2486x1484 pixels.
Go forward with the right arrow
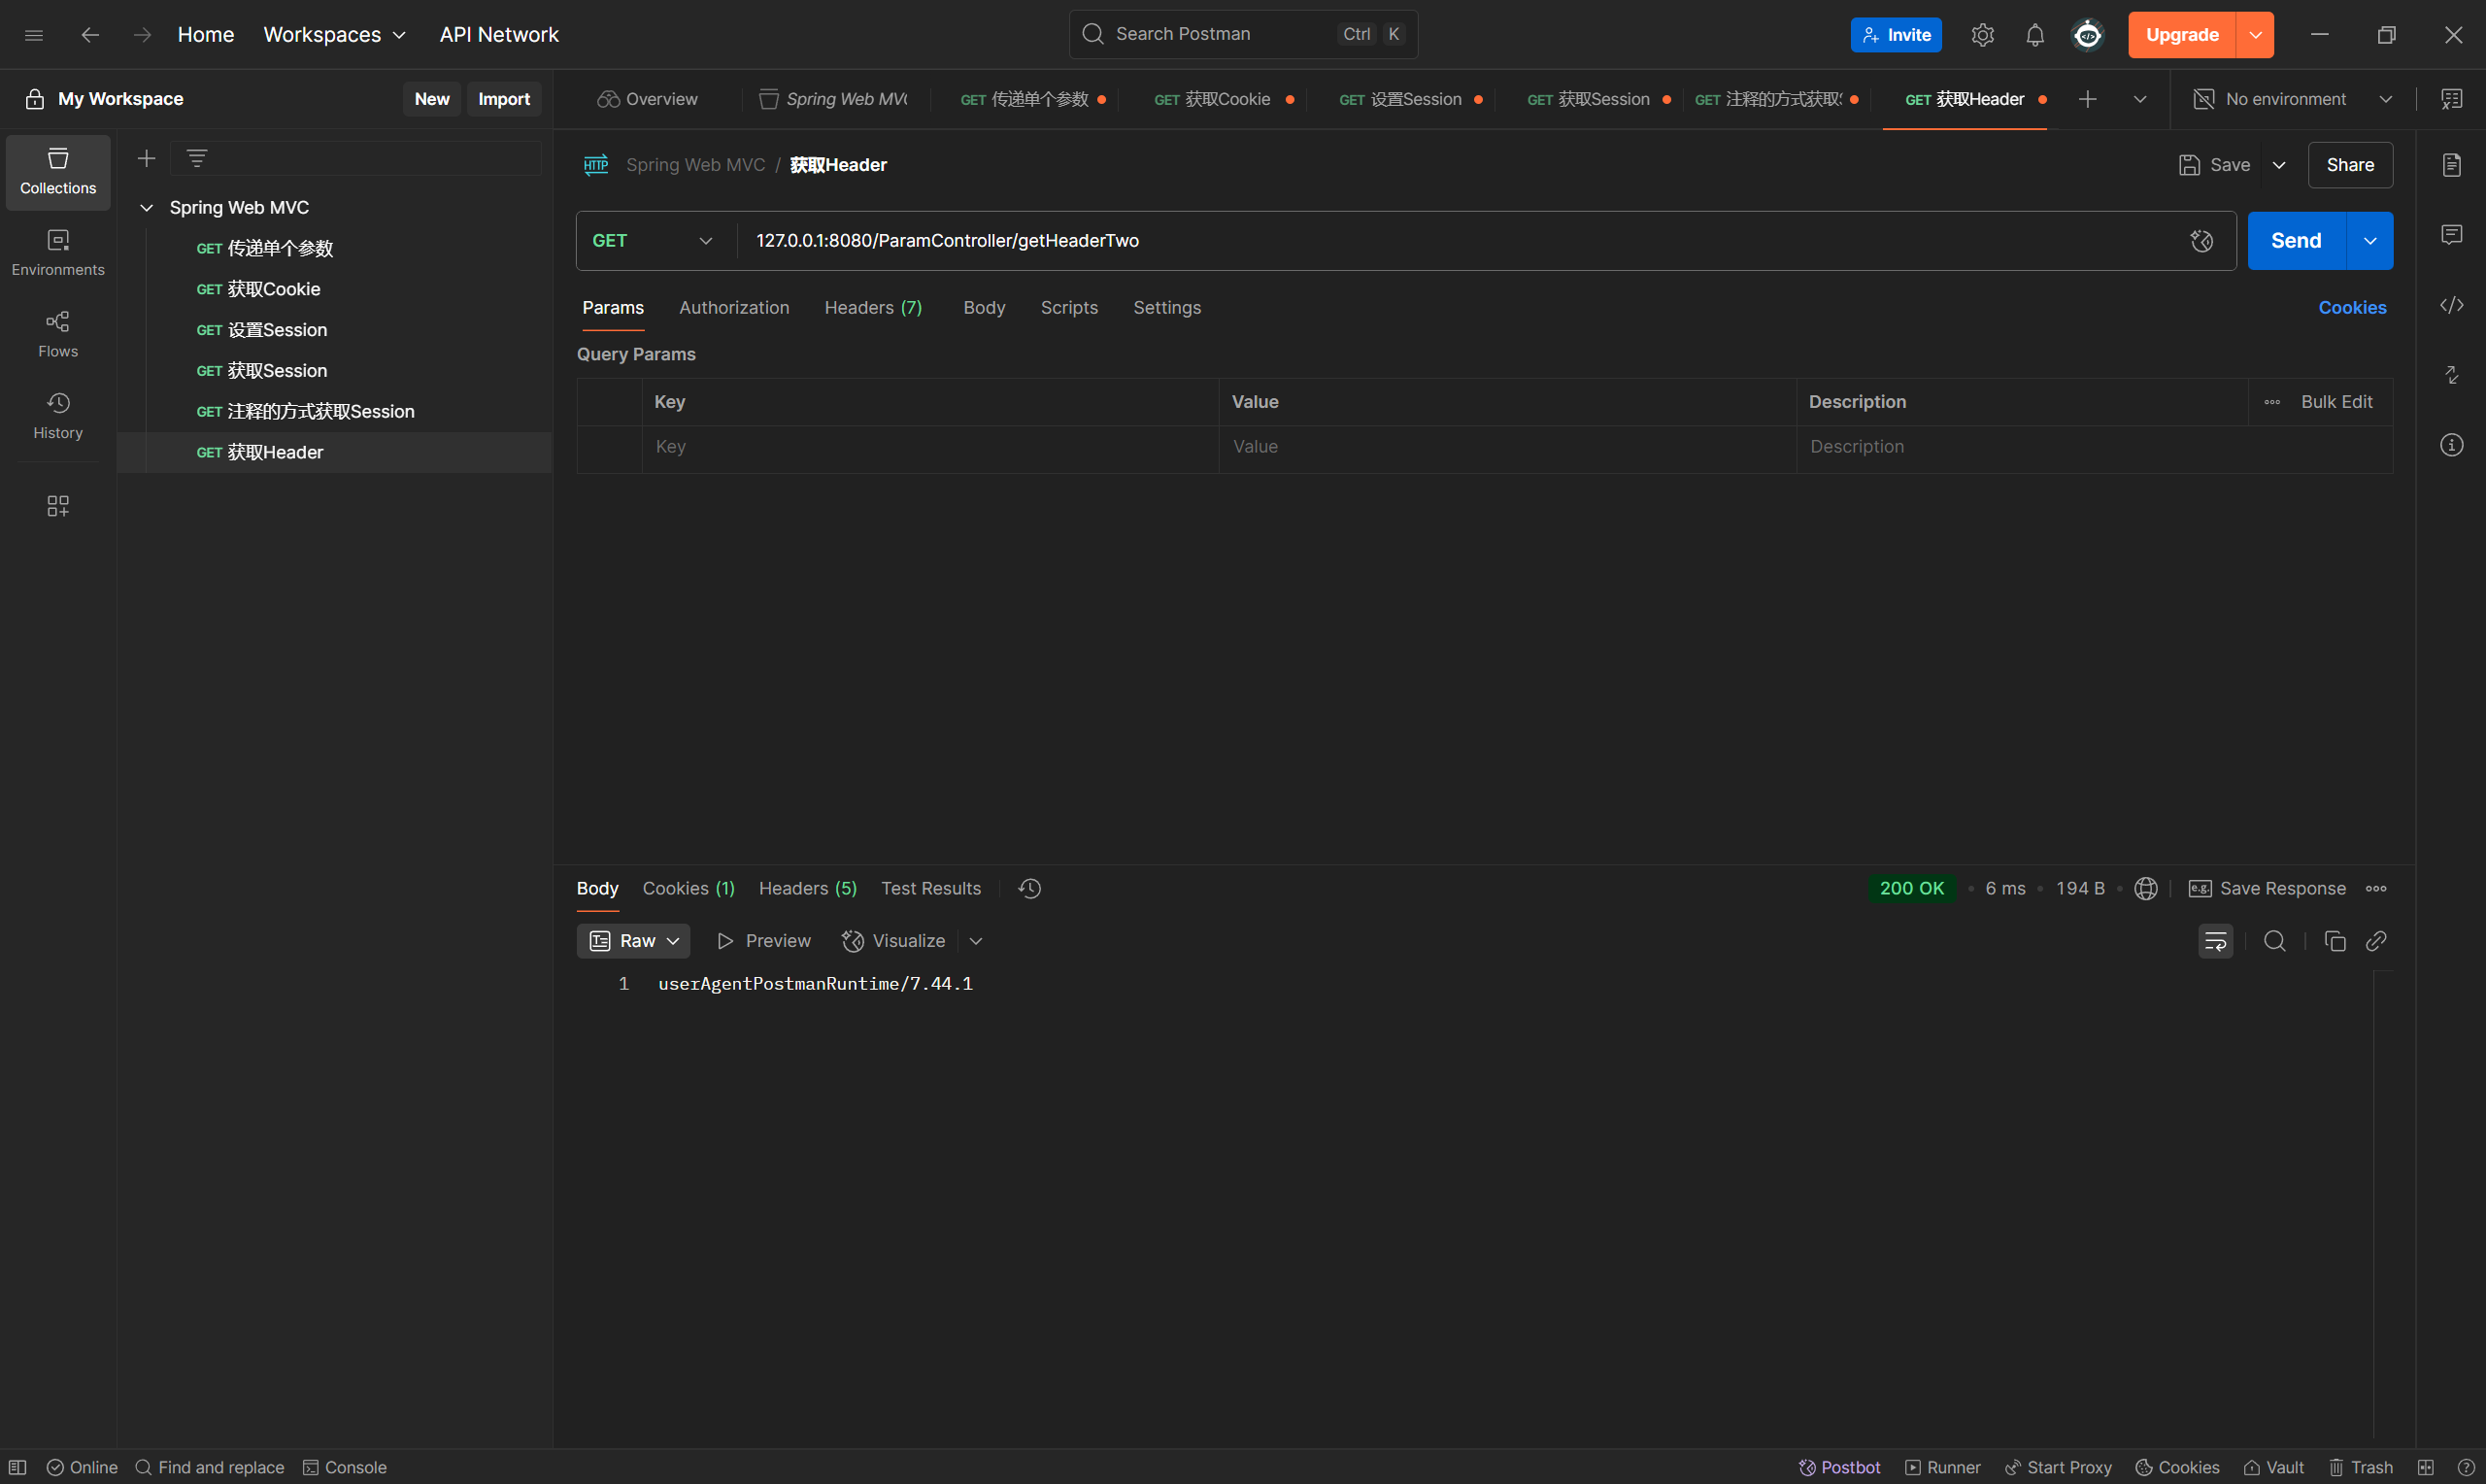143,35
